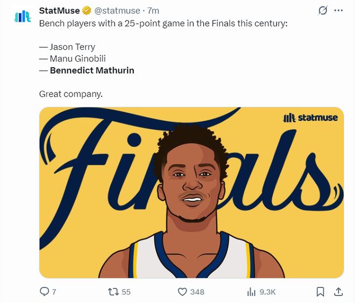The width and height of the screenshot is (355, 303).
Task: Click the reply speech bubble icon
Action: tap(45, 292)
